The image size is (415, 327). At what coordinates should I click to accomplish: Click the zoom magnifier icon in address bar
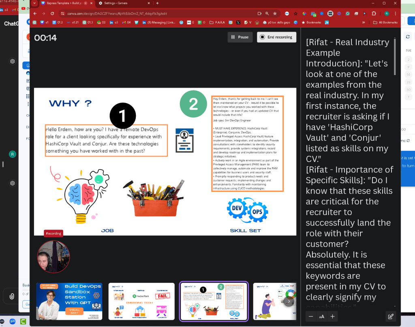click(x=267, y=13)
